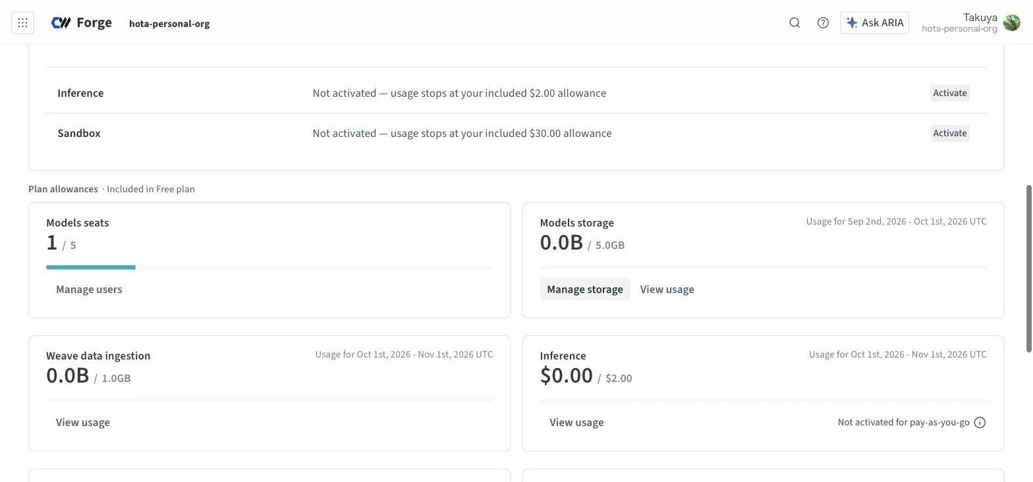Open the Takuya profile avatar
This screenshot has width=1033, height=482.
click(1011, 23)
